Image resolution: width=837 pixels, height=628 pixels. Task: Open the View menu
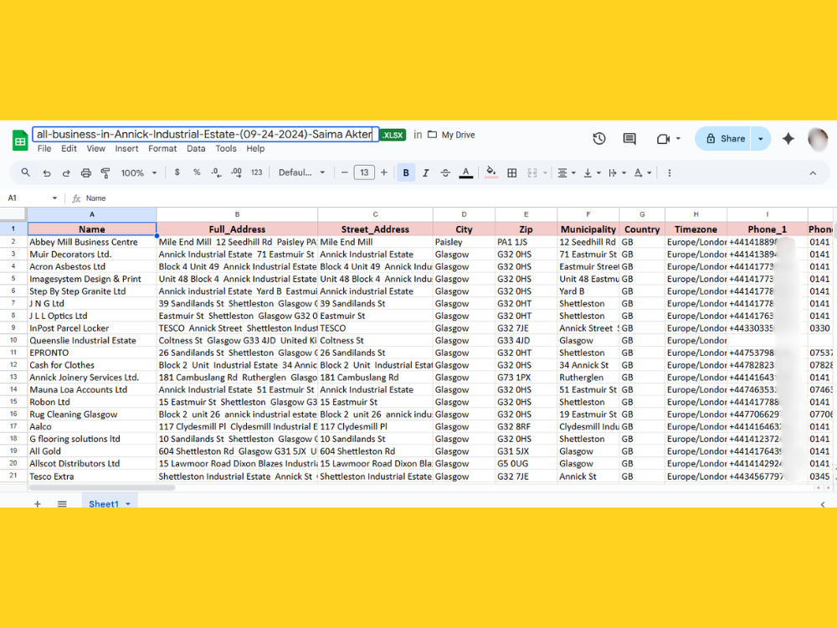[x=96, y=148]
